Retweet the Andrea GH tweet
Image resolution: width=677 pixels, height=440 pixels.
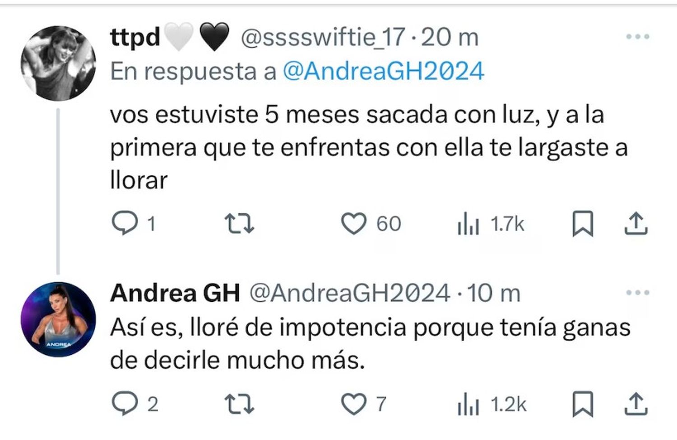coord(239,404)
